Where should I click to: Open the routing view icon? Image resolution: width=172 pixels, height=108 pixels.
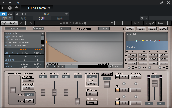(16, 8)
